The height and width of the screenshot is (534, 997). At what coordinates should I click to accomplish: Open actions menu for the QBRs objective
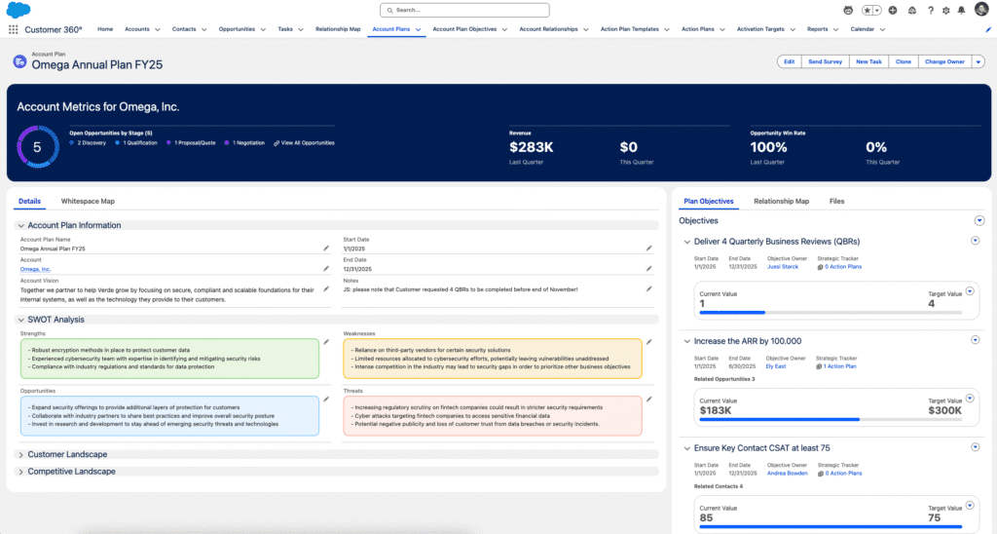point(975,241)
